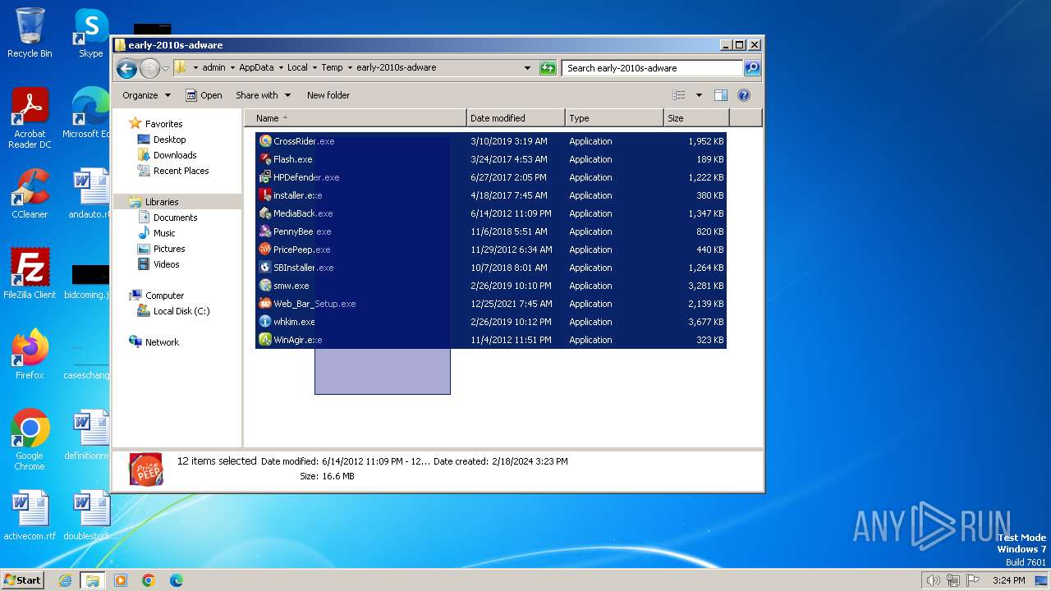Select the PennyBee.exe file icon
The width and height of the screenshot is (1051, 591).
tap(265, 231)
